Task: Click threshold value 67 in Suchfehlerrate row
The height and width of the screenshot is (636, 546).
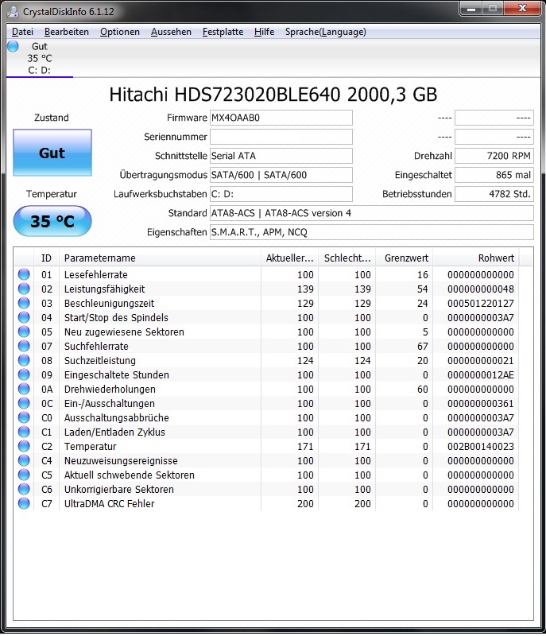Action: coord(422,346)
